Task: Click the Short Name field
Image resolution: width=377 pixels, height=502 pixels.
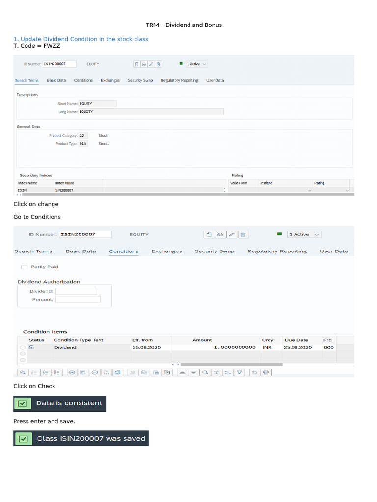Action: pyautogui.click(x=98, y=104)
